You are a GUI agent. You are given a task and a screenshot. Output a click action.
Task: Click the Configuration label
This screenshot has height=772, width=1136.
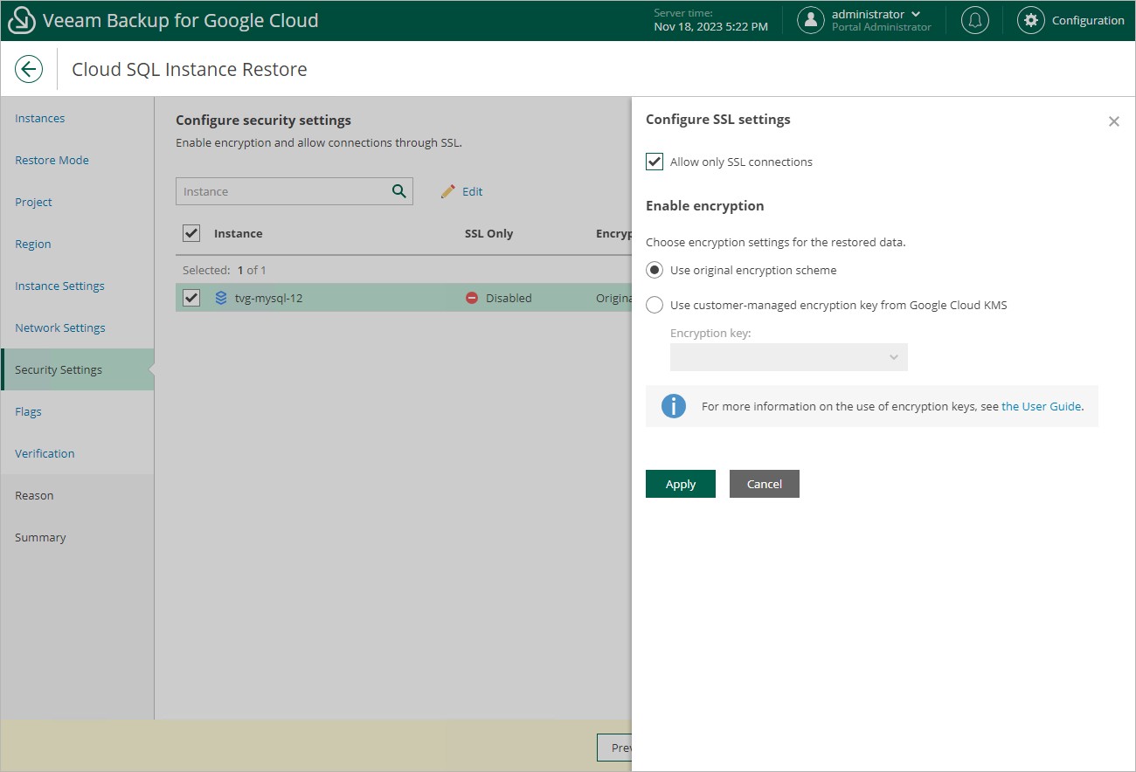pyautogui.click(x=1088, y=20)
